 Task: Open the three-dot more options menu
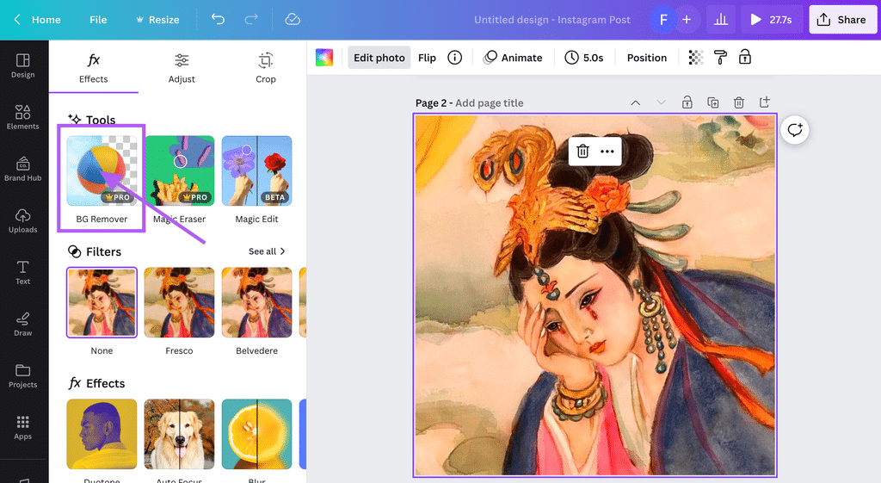click(607, 152)
